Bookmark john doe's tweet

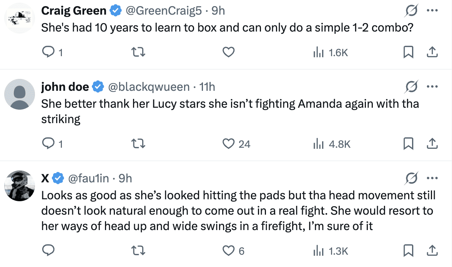point(408,144)
